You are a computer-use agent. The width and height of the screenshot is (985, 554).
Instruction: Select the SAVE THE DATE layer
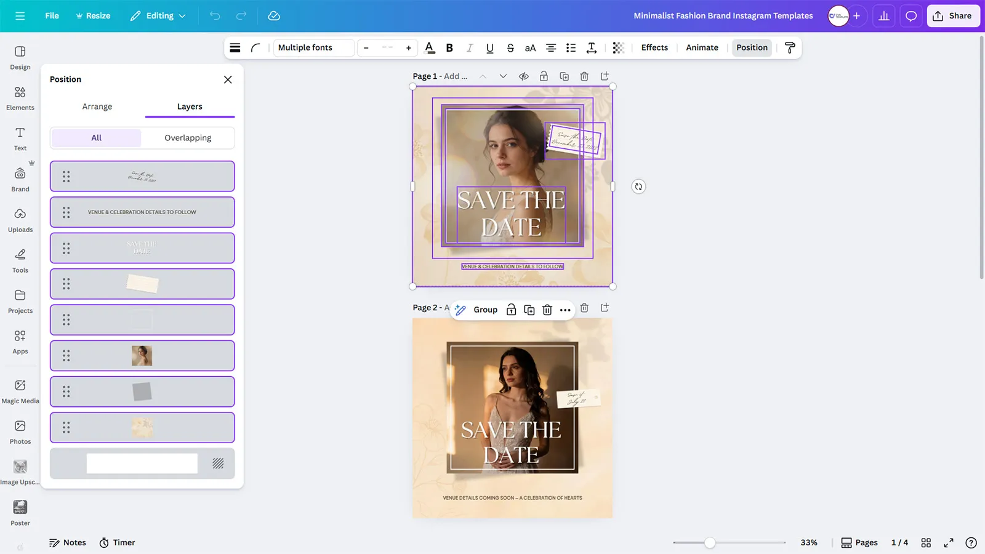pyautogui.click(x=142, y=248)
